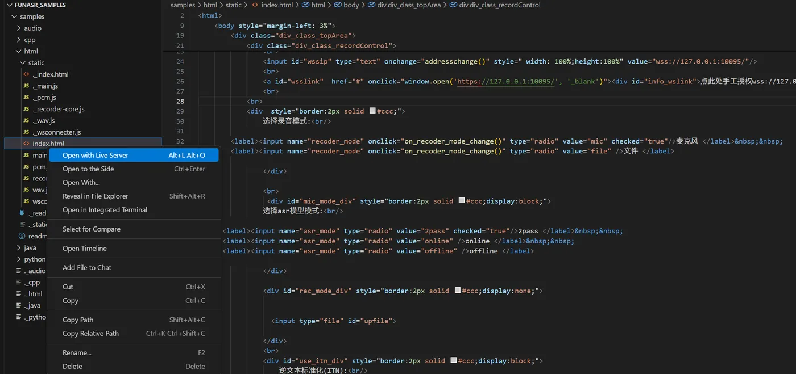
Task: Click the #ccc color swatch on line 29
Action: coord(372,111)
